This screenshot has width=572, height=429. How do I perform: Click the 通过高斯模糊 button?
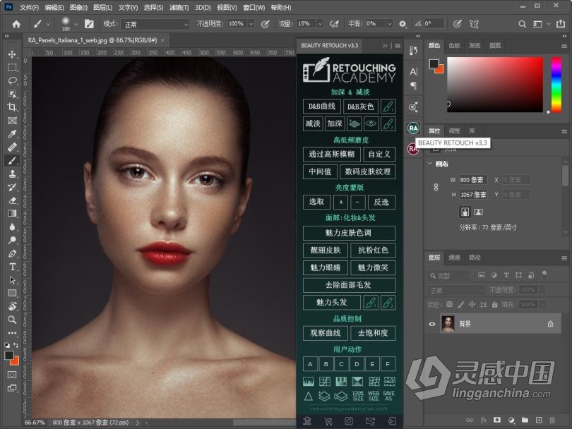(332, 155)
